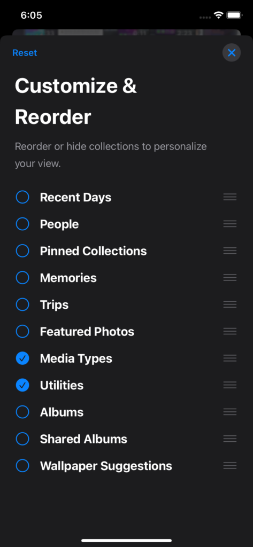The image size is (253, 547).
Task: Select the Featured Photos row label
Action: point(87,331)
